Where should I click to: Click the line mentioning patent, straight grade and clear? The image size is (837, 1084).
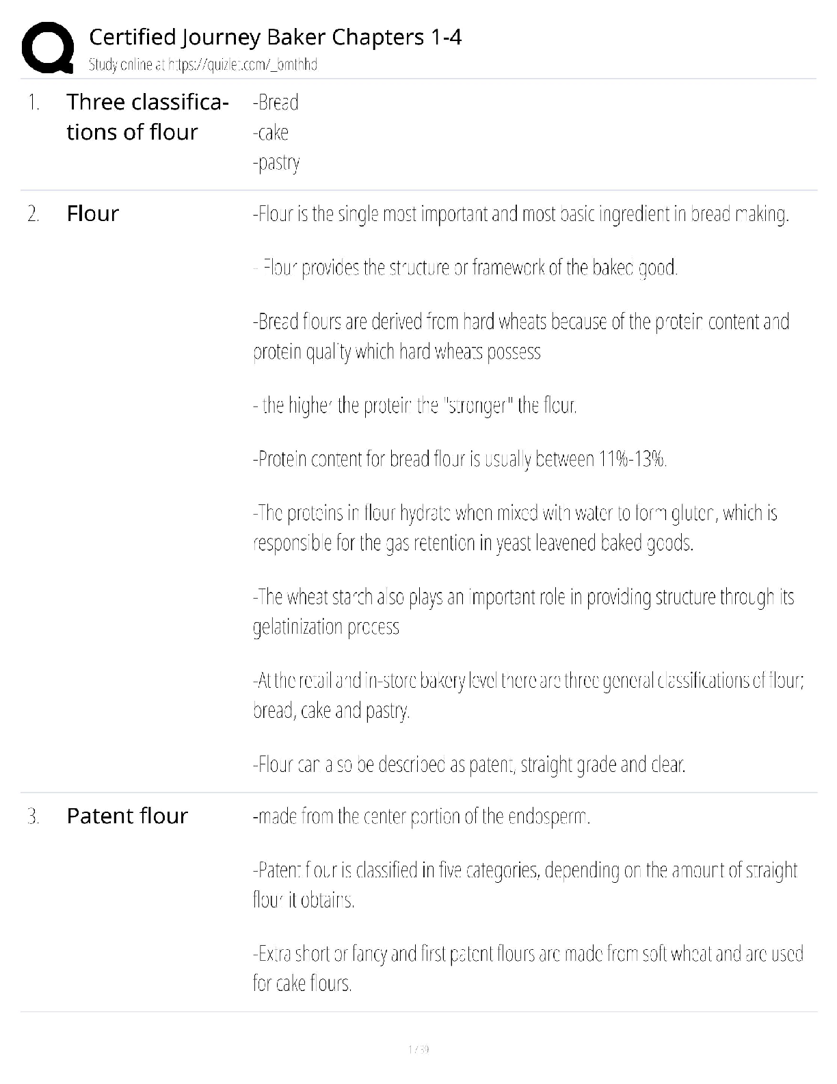pos(469,764)
